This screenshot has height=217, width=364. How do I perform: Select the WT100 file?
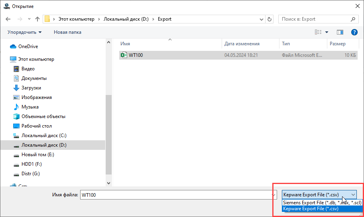click(238, 55)
